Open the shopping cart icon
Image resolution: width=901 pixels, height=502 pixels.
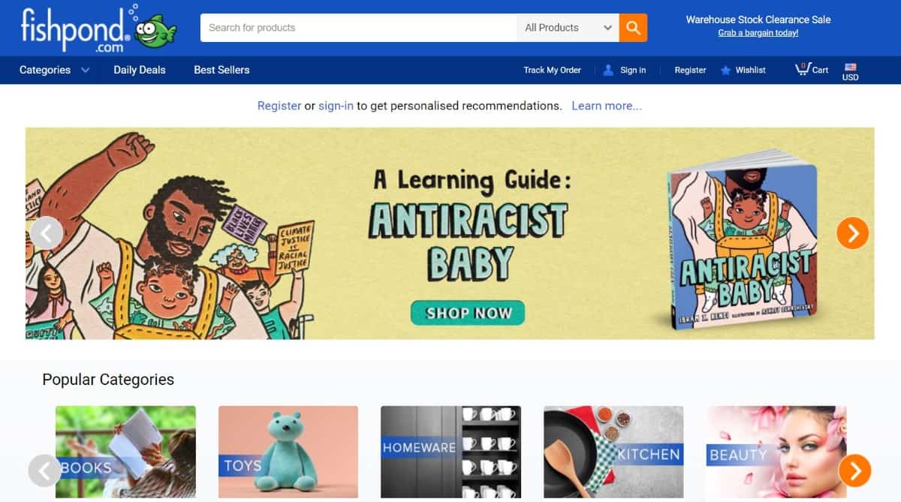[803, 69]
